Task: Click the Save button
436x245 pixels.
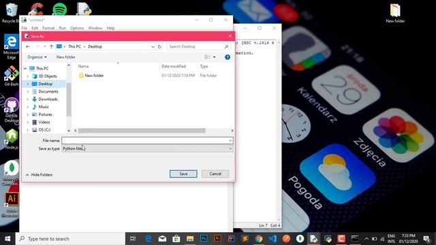Action: (183, 174)
